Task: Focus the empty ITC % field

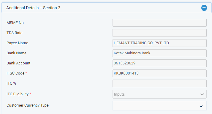Action: tap(159, 83)
